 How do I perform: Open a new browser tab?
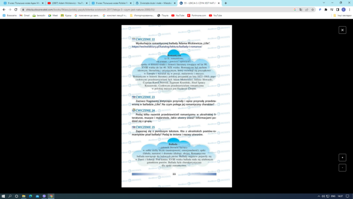tap(226, 3)
